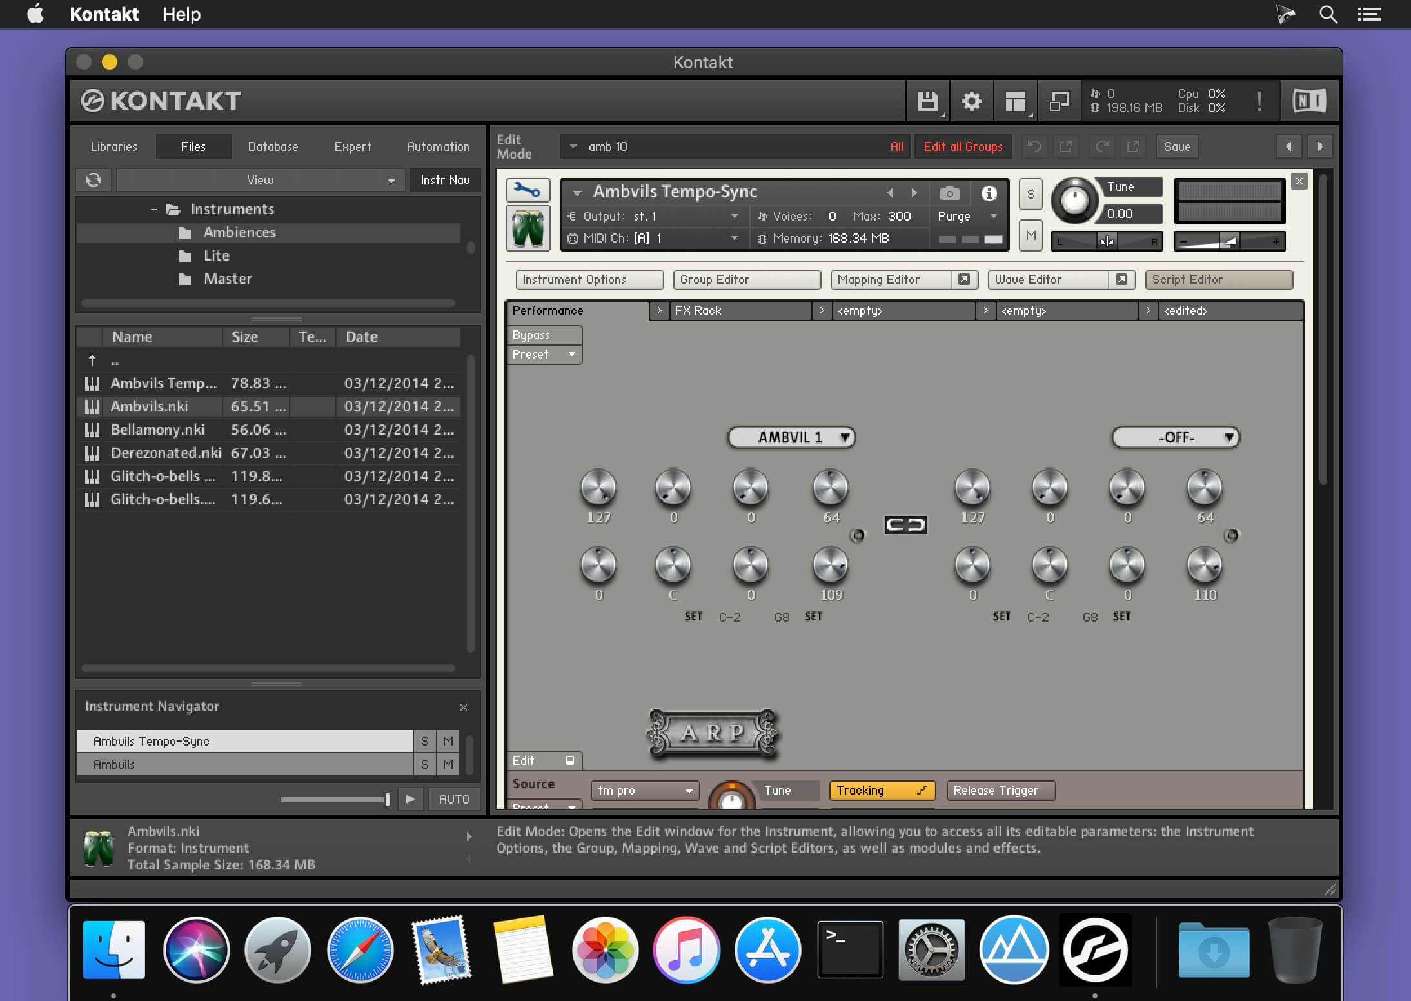Click the undo arrow in Edit Mode bar
The height and width of the screenshot is (1001, 1411).
pyautogui.click(x=1034, y=146)
